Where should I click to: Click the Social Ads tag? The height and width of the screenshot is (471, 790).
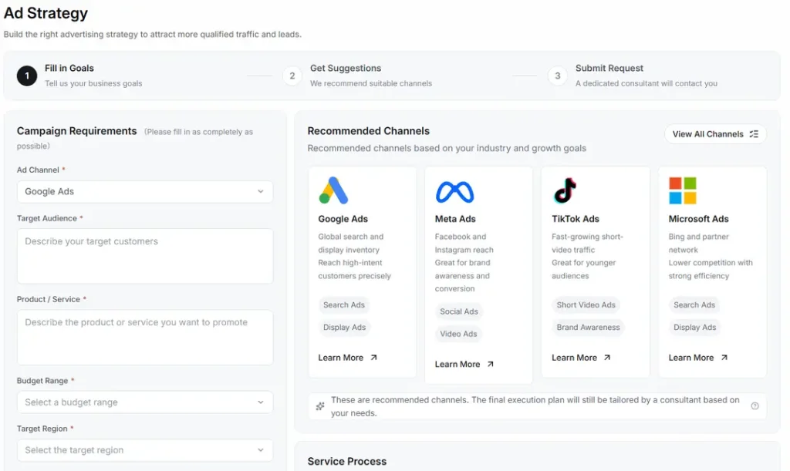click(458, 311)
